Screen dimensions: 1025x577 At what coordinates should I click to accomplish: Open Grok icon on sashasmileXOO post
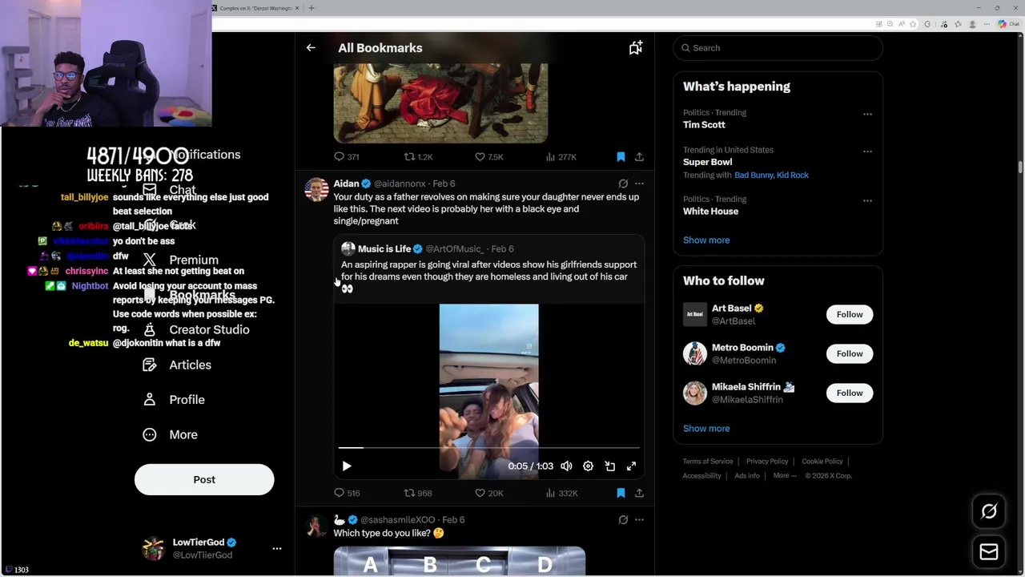point(623,519)
